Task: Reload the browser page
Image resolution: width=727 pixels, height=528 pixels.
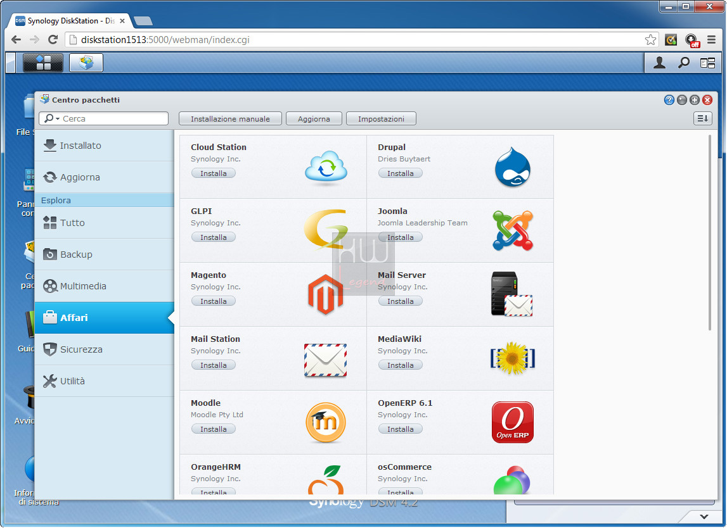Action: [53, 40]
